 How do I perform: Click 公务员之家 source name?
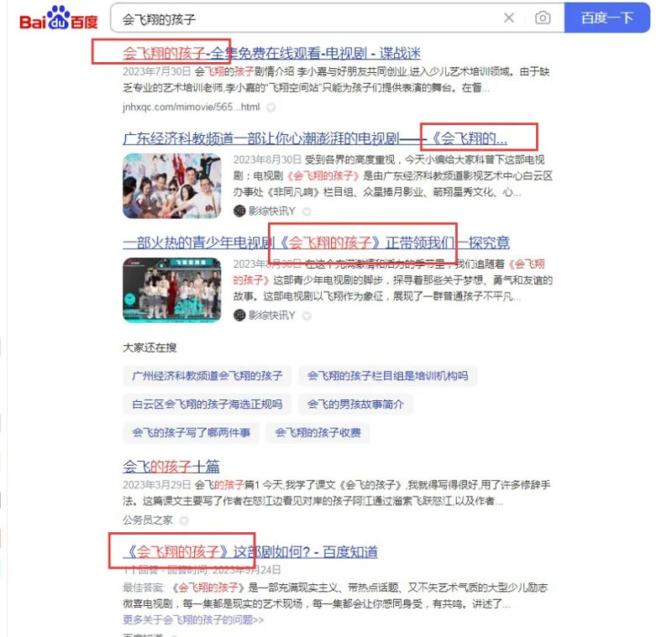148,520
